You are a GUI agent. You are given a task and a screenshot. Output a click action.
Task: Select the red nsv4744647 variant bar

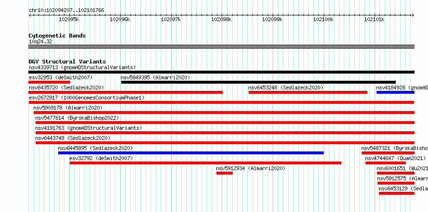386,163
